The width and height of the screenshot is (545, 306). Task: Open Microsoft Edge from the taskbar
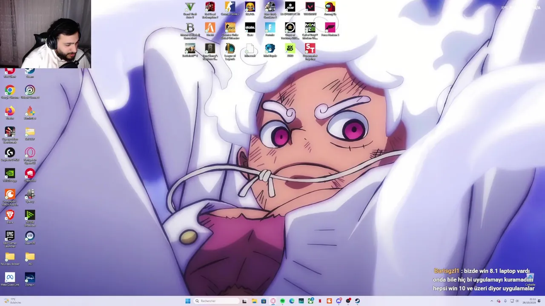point(292,301)
